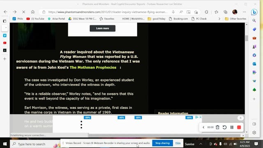Expand the bookmarks bar overflow chevron

click(x=219, y=19)
